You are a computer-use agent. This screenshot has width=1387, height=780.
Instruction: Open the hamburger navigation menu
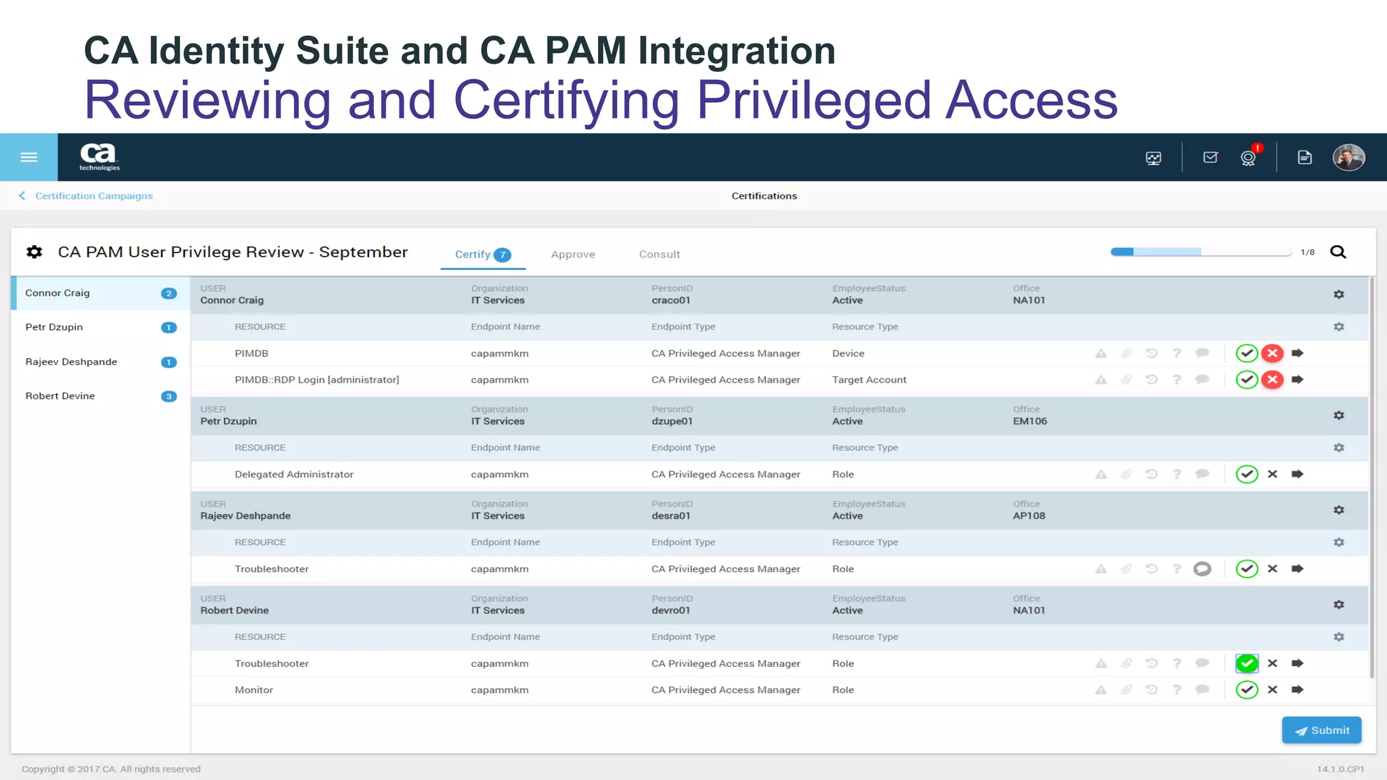pyautogui.click(x=28, y=157)
